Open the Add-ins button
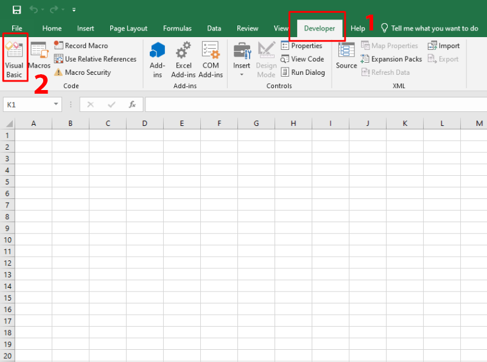Viewport: 487px width, 362px height. [x=158, y=59]
